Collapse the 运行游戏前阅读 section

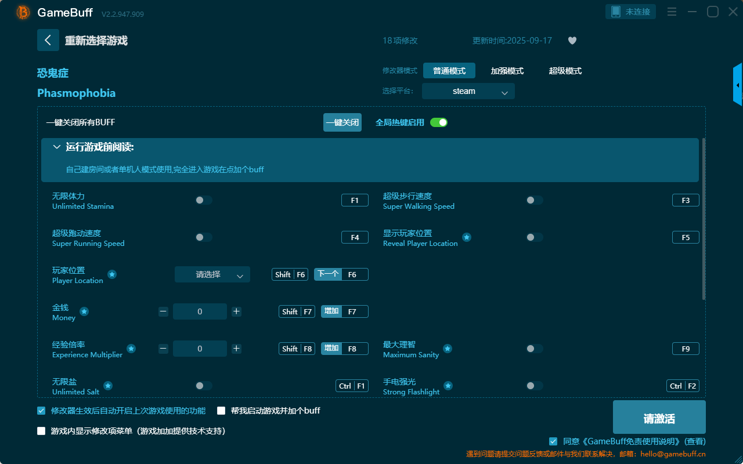click(57, 147)
